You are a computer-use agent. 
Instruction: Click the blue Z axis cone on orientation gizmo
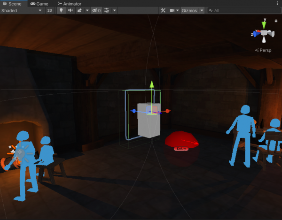click(256, 34)
